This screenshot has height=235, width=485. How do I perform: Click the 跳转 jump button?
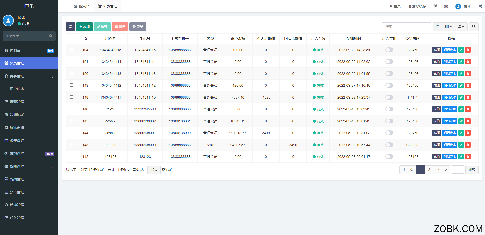[x=472, y=170]
